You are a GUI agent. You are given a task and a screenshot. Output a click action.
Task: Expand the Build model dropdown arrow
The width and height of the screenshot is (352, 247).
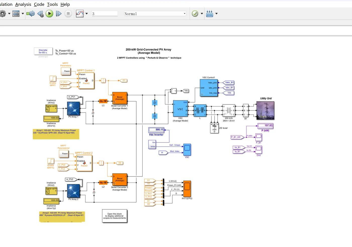[216, 14]
